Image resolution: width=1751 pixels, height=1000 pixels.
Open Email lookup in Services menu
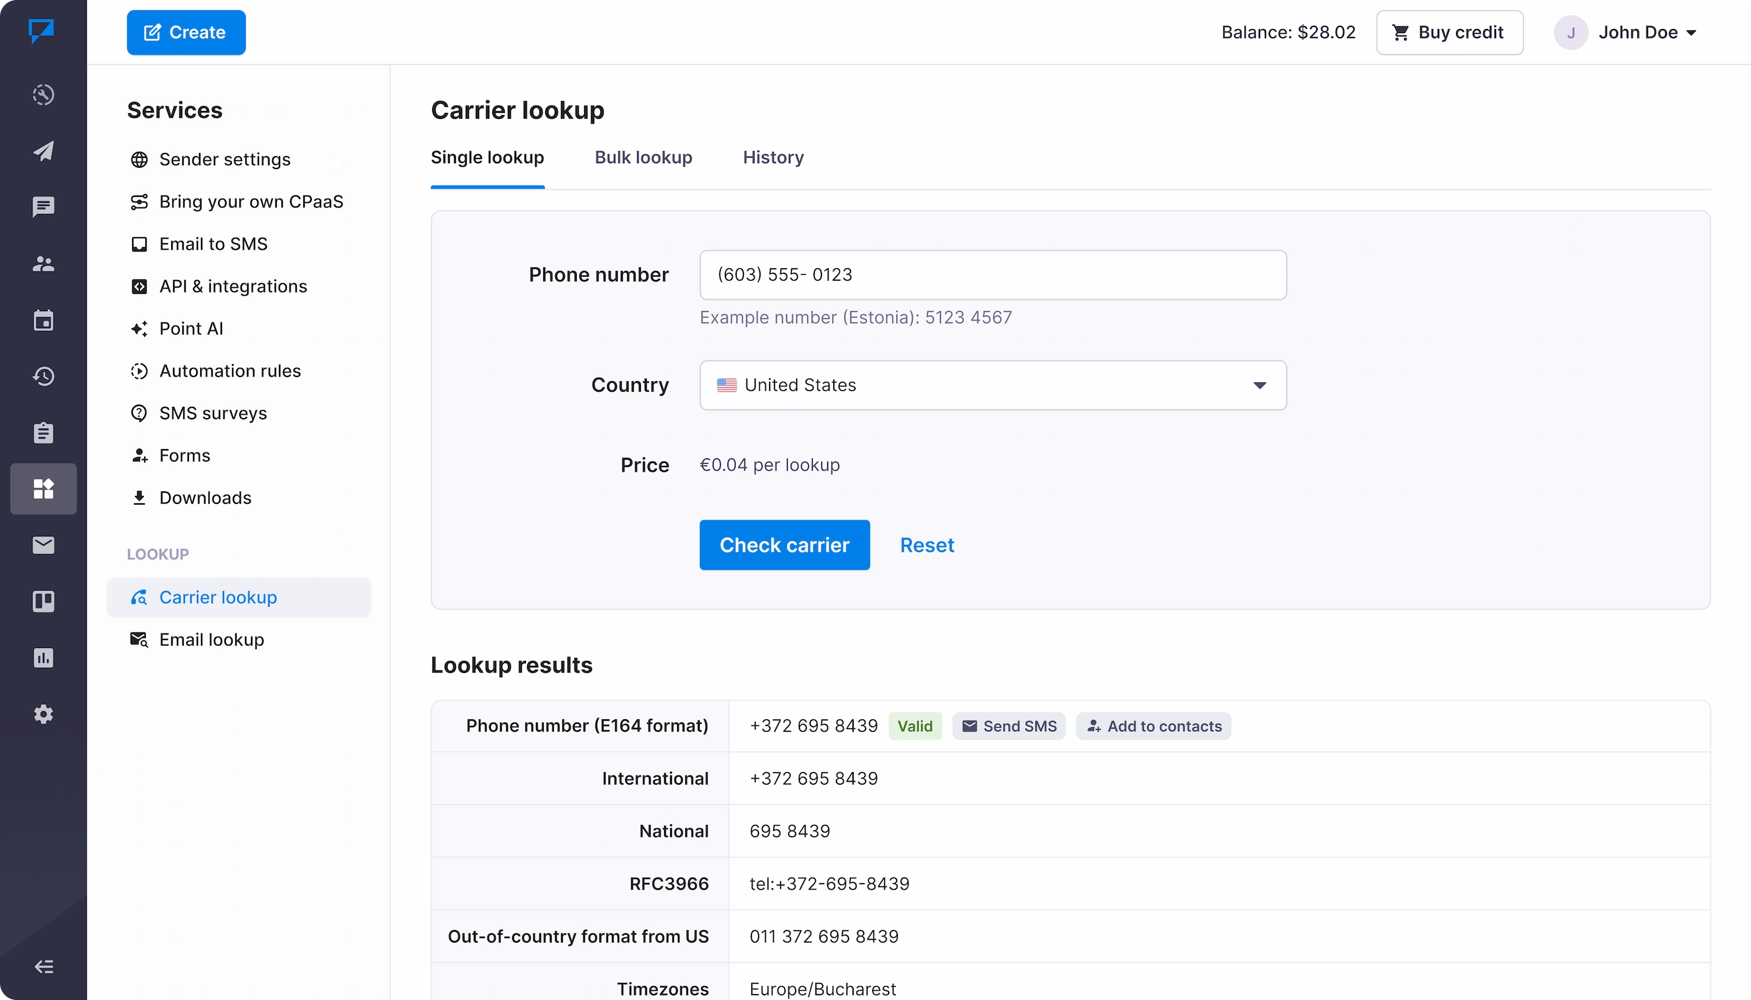pos(211,640)
